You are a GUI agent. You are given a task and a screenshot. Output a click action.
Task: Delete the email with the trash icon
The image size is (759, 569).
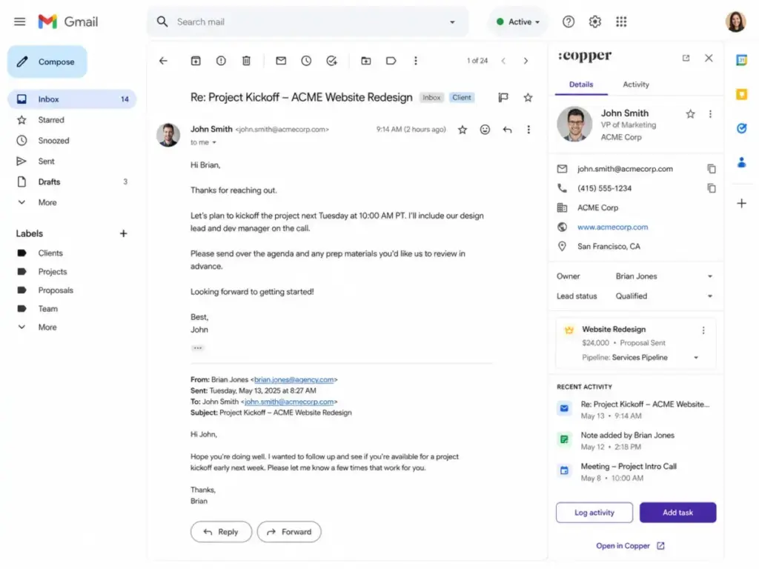point(246,61)
